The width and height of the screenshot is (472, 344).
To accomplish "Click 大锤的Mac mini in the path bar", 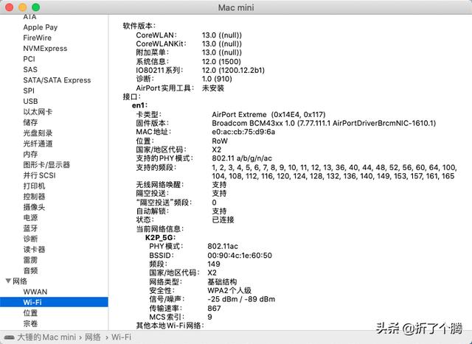I will pyautogui.click(x=46, y=337).
